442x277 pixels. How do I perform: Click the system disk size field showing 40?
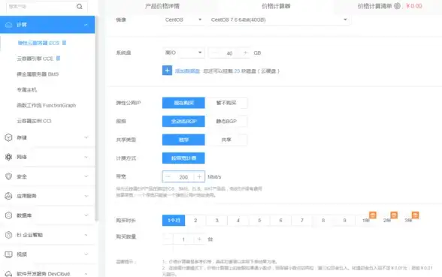(230, 53)
